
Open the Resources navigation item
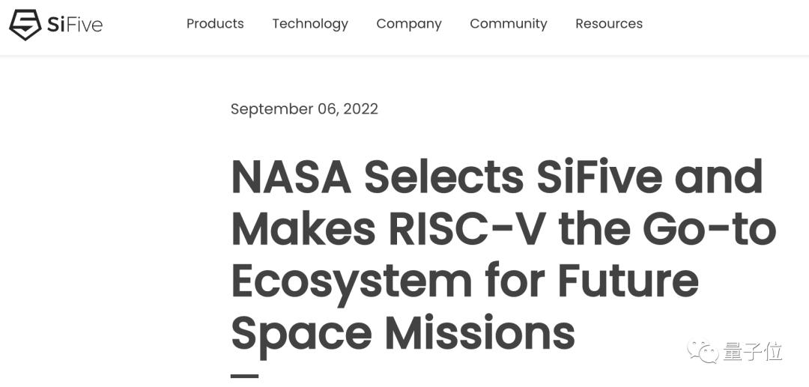pos(609,24)
